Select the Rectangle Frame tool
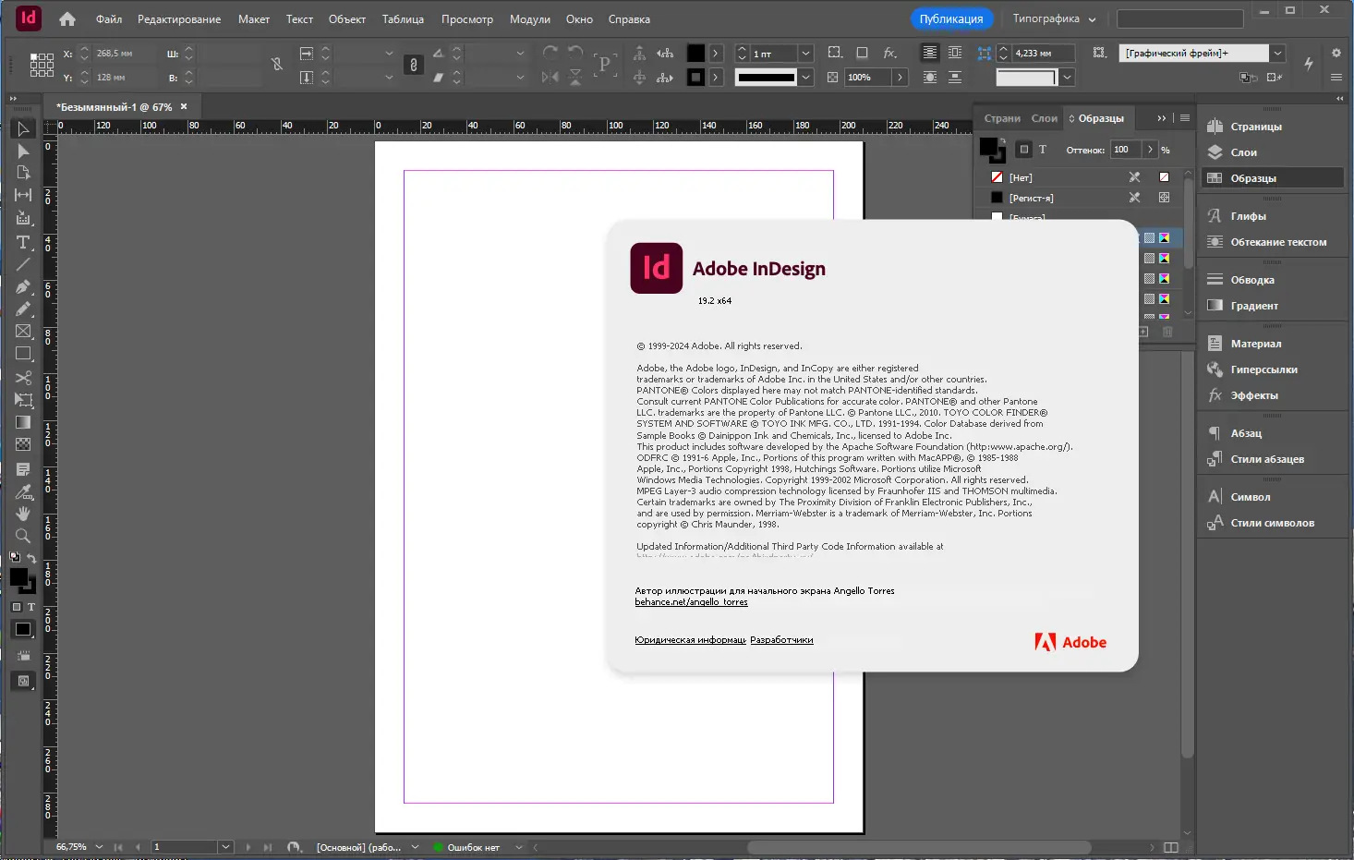 [x=23, y=331]
